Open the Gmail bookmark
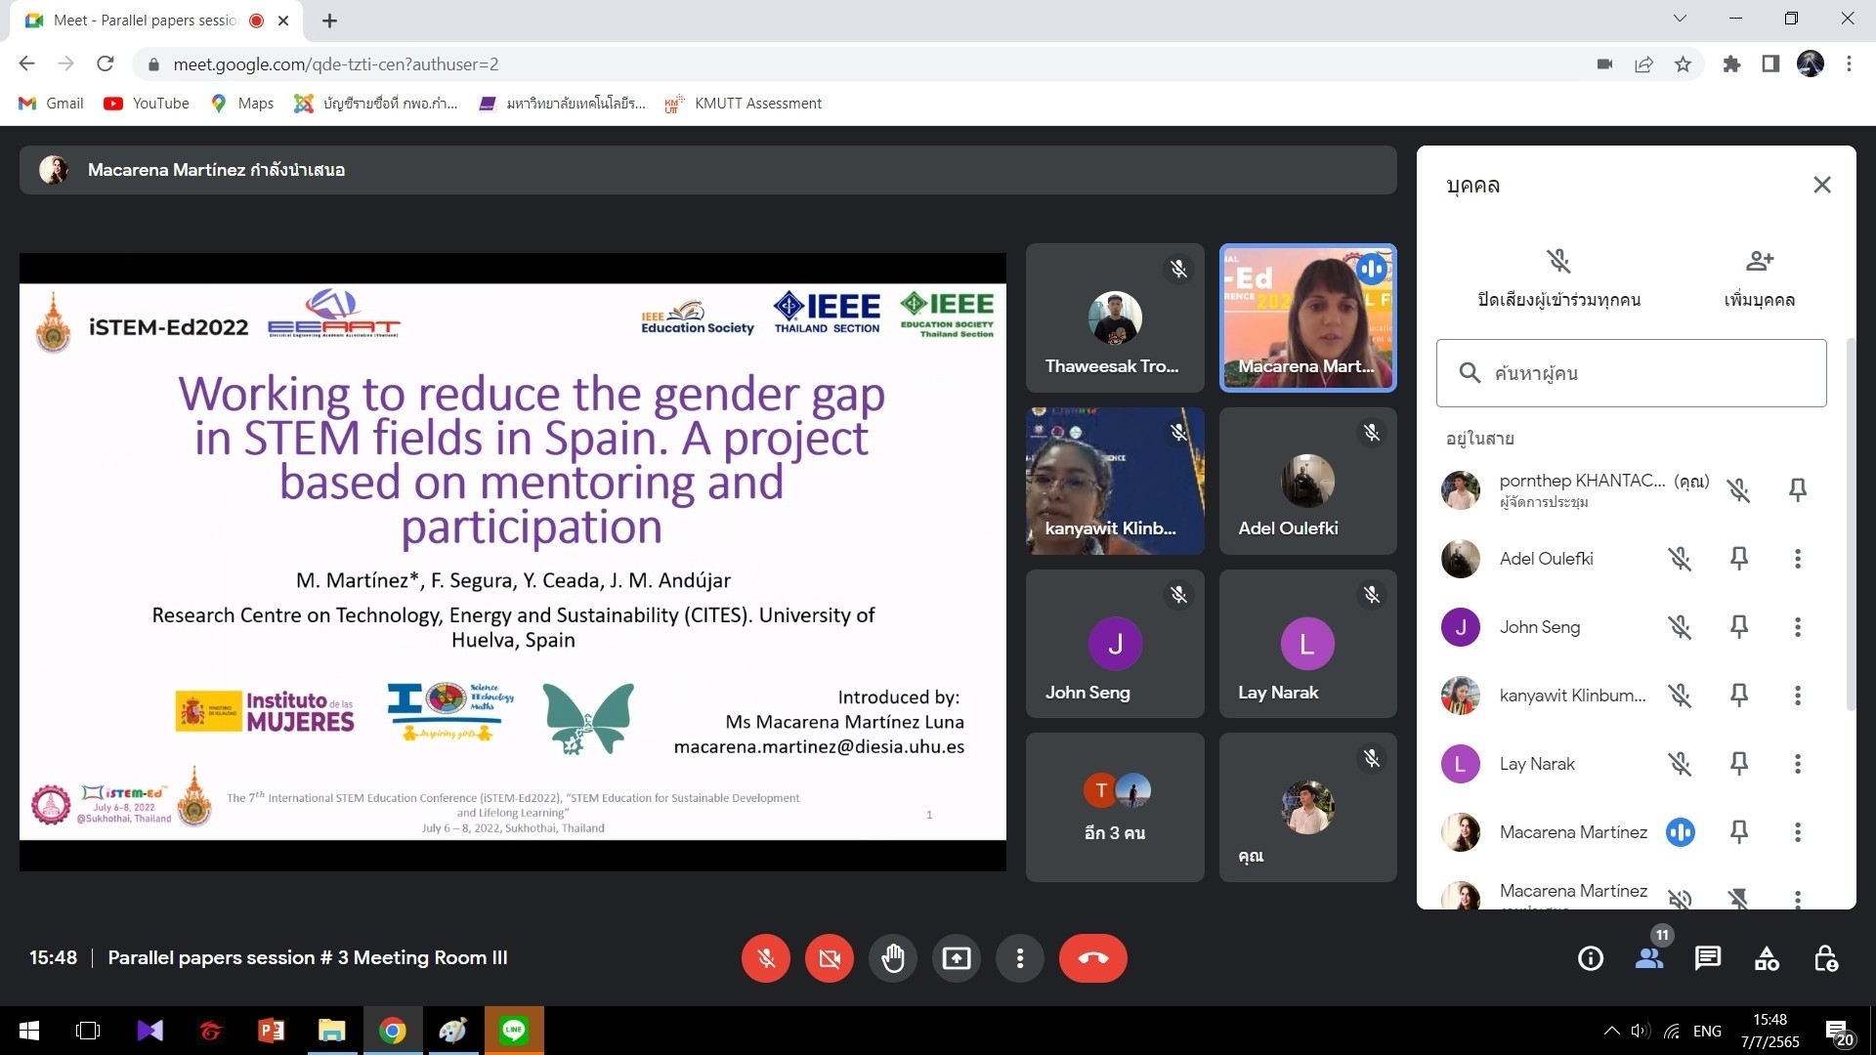 (x=52, y=104)
